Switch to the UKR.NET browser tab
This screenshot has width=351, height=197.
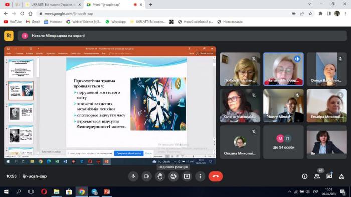[x=53, y=4]
